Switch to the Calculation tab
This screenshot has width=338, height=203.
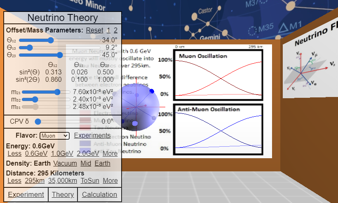(100, 195)
